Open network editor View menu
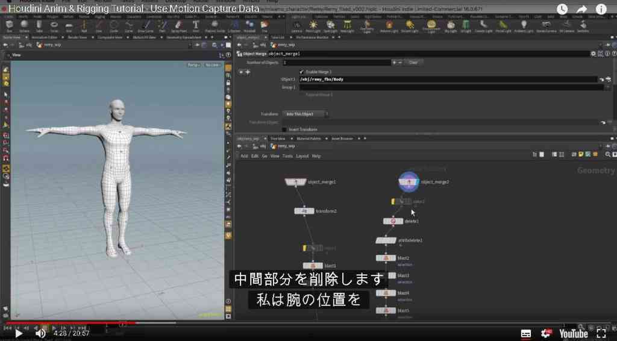This screenshot has width=617, height=341. coord(275,156)
